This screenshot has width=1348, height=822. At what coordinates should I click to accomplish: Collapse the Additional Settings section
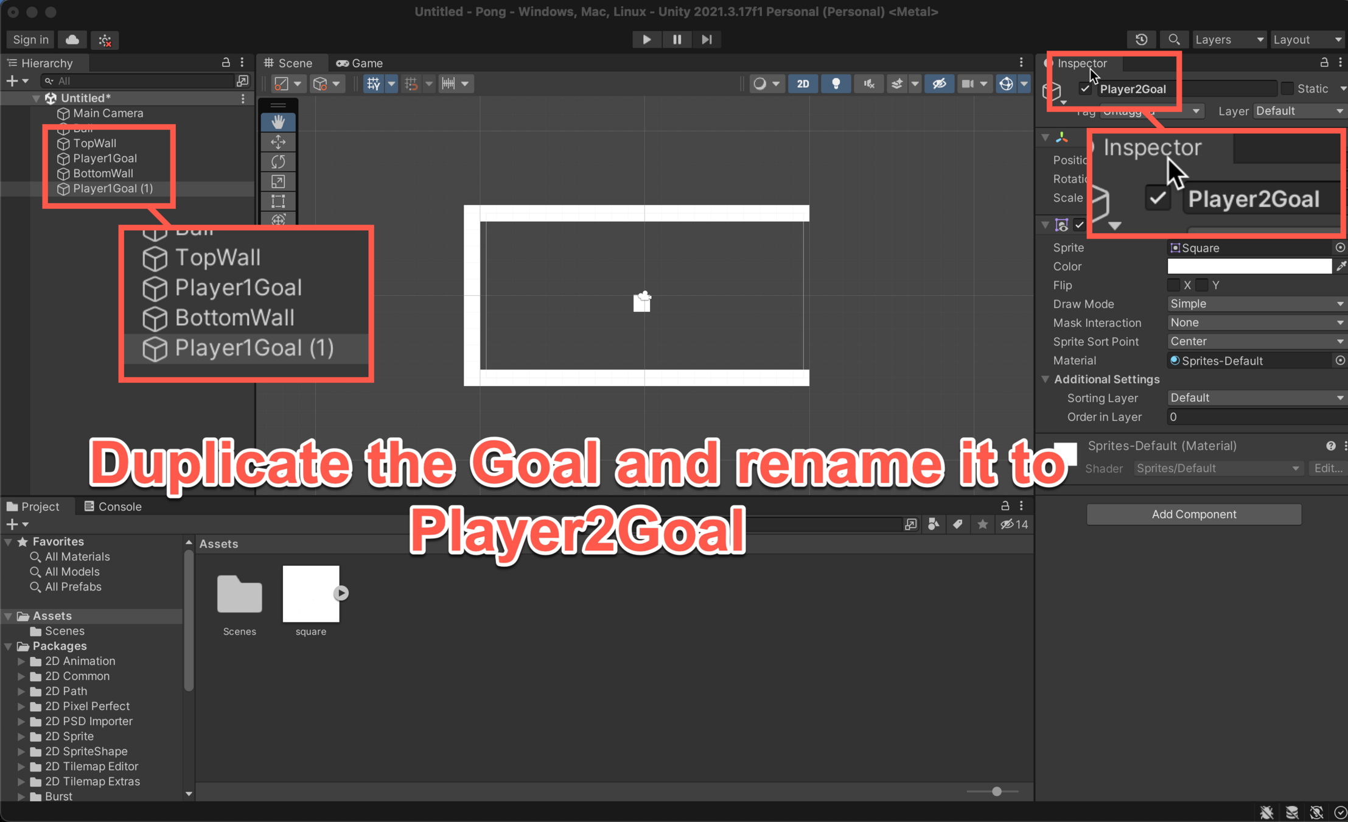coord(1046,379)
